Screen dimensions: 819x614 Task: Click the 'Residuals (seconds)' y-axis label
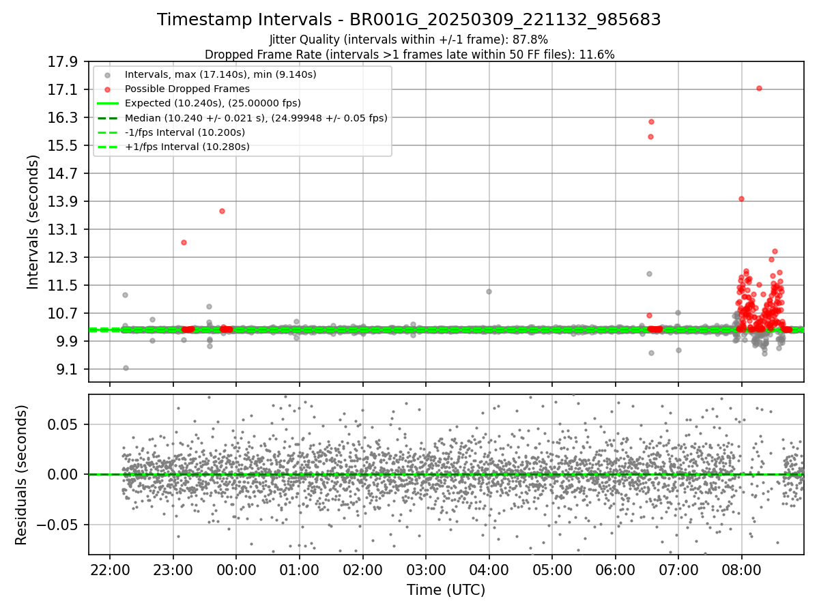(x=22, y=475)
